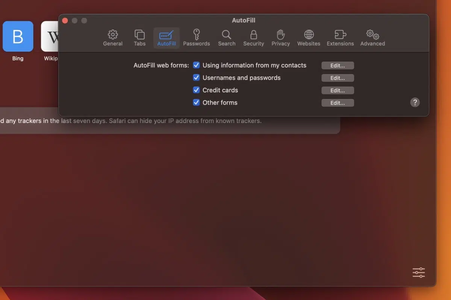Uncheck usernames and passwords autofill
451x300 pixels.
(196, 77)
